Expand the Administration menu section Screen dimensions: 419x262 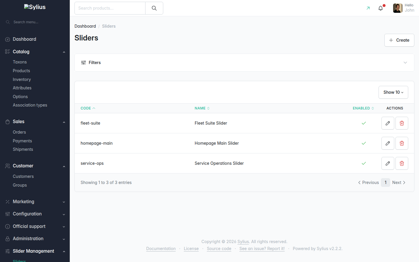click(x=64, y=239)
